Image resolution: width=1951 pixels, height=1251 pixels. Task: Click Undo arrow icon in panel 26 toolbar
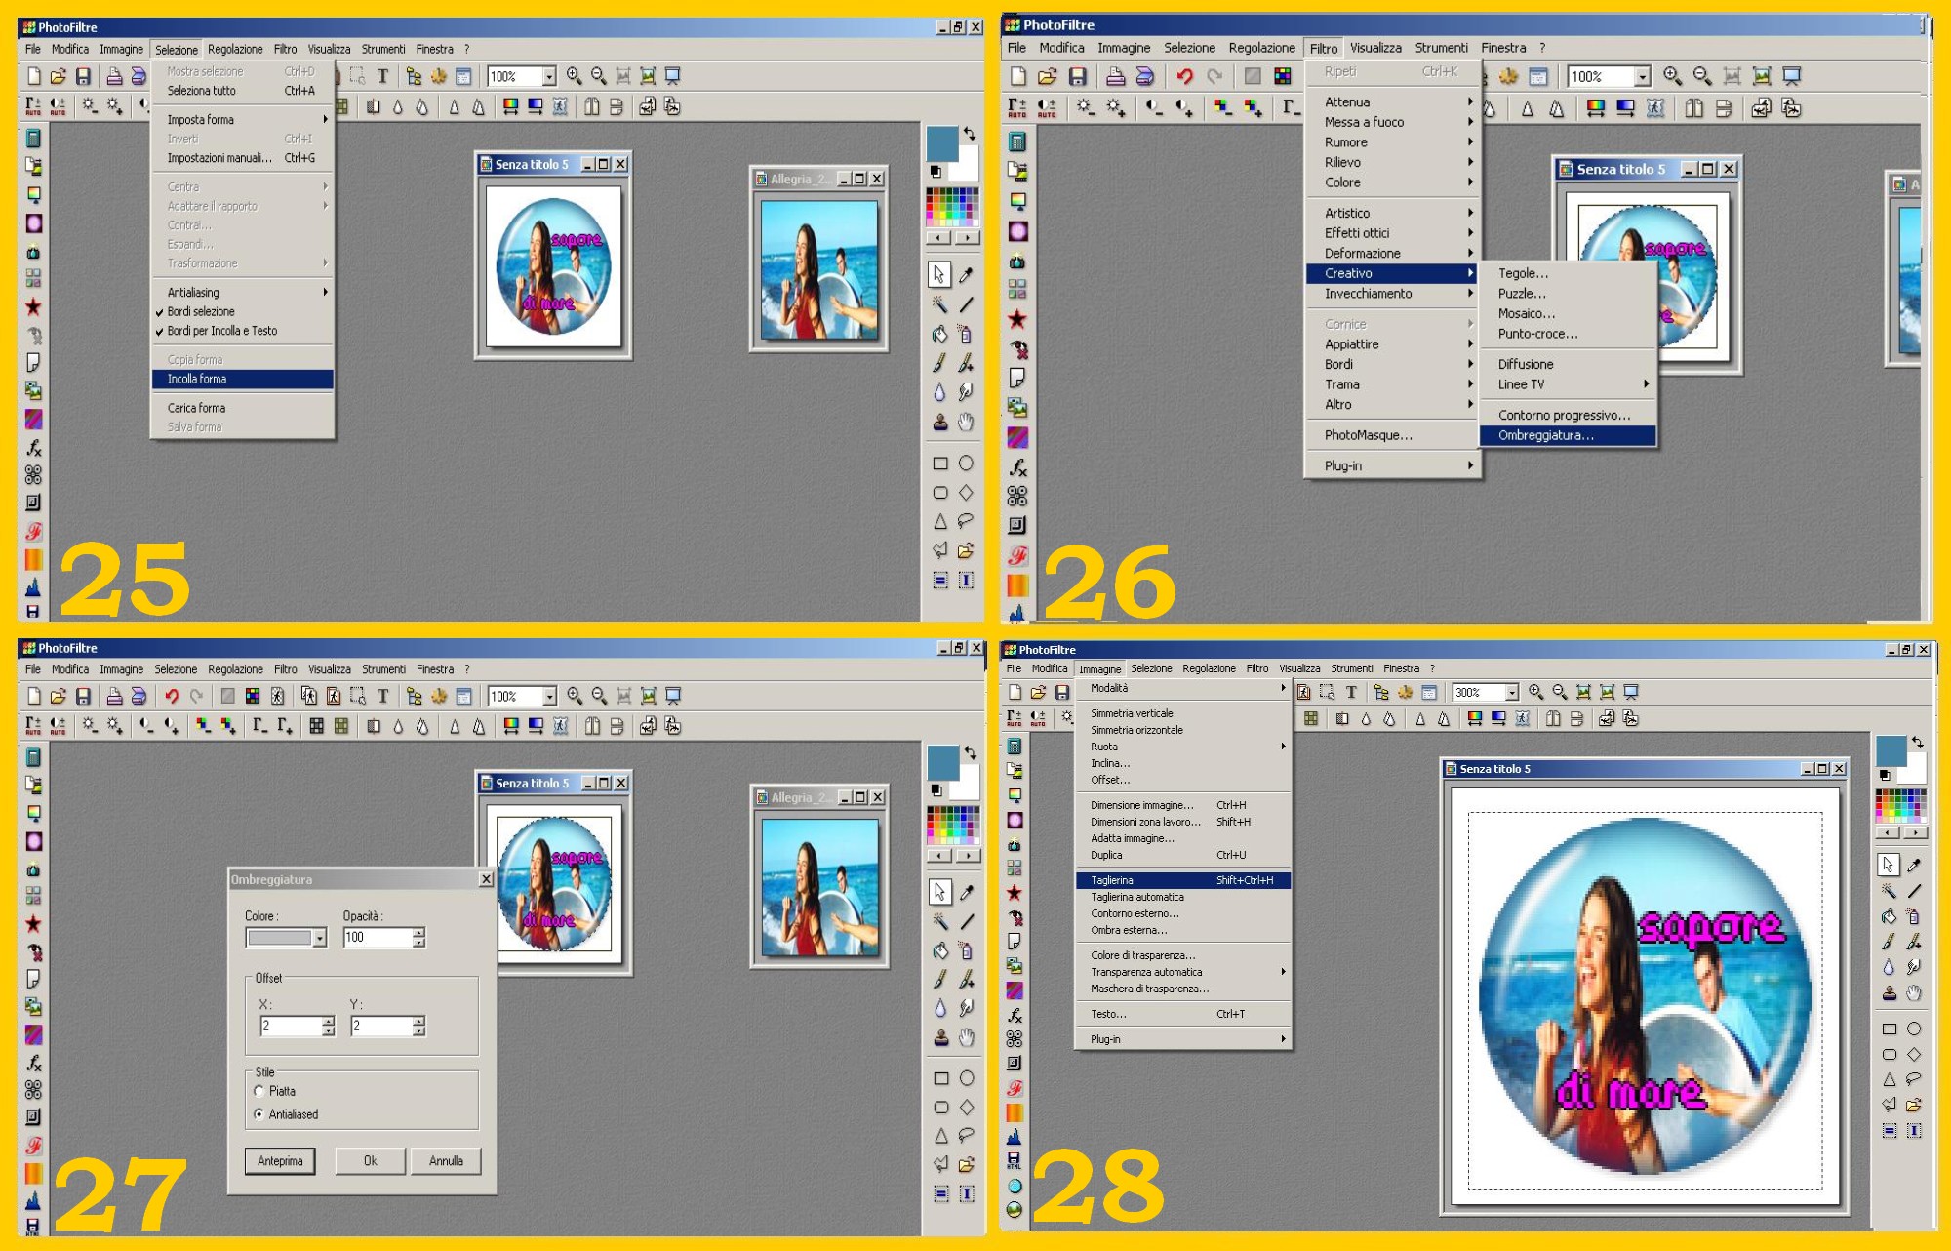(x=1184, y=76)
